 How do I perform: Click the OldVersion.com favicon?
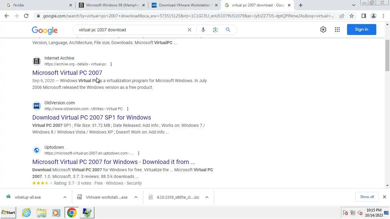pos(37,106)
